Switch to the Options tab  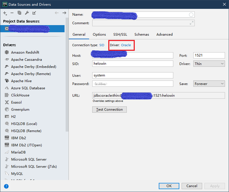tap(99, 34)
